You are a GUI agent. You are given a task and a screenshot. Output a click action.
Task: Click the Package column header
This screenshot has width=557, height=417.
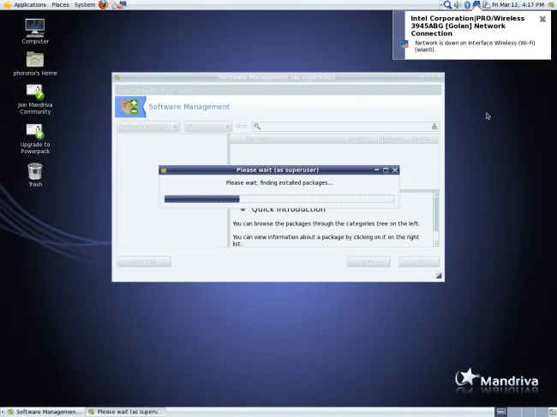pos(288,139)
